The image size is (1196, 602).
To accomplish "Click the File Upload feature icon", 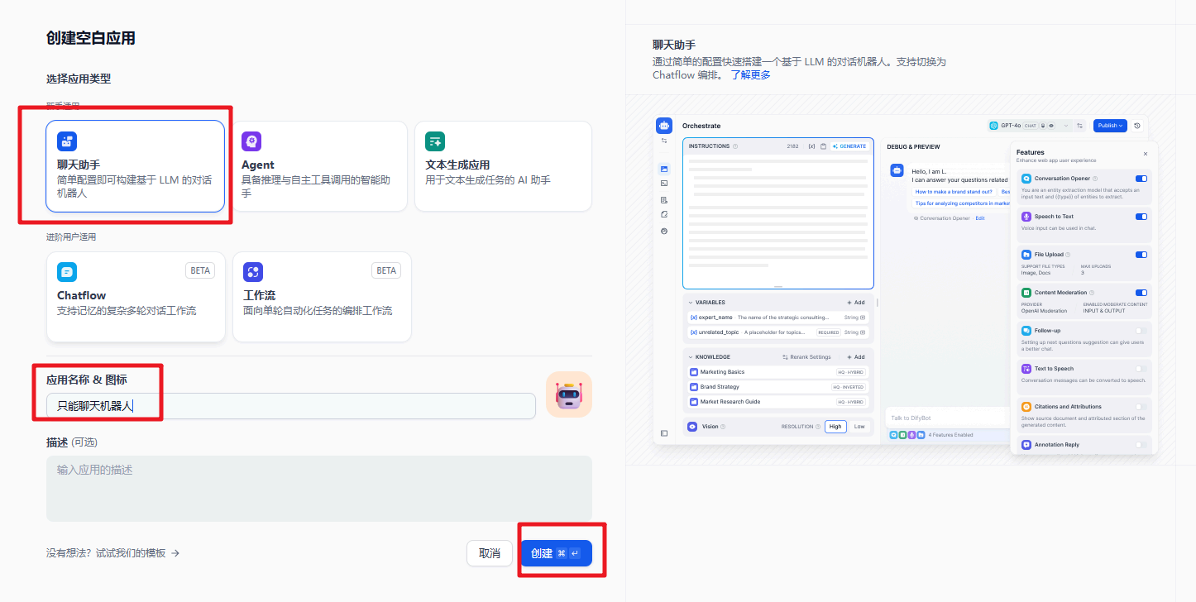I will [x=1026, y=255].
